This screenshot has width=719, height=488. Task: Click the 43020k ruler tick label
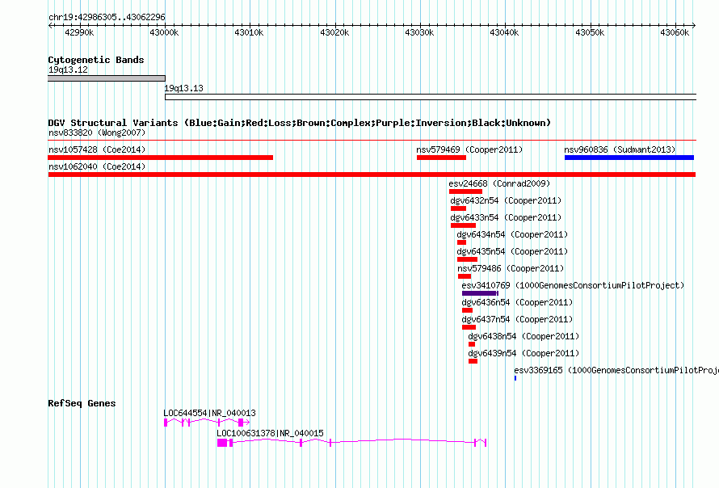(x=334, y=32)
